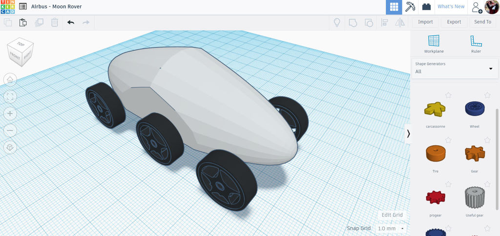Screen dimensions: 500x236
Task: Select the Workplane tool
Action: (x=434, y=43)
